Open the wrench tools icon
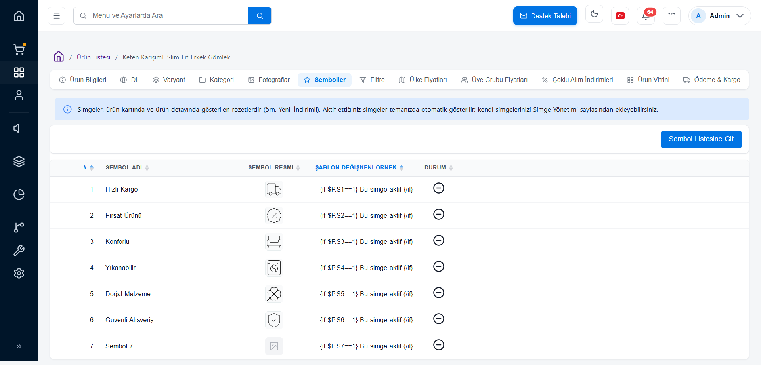761x365 pixels. coord(19,250)
